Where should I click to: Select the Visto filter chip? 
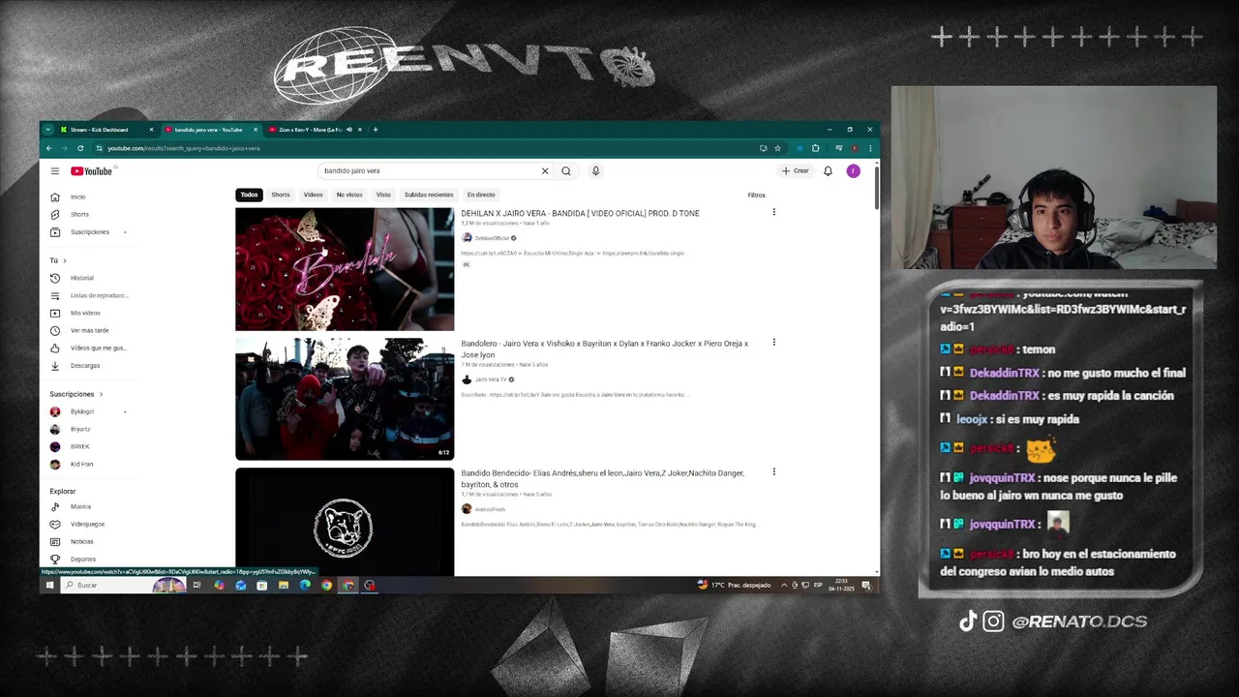click(383, 195)
